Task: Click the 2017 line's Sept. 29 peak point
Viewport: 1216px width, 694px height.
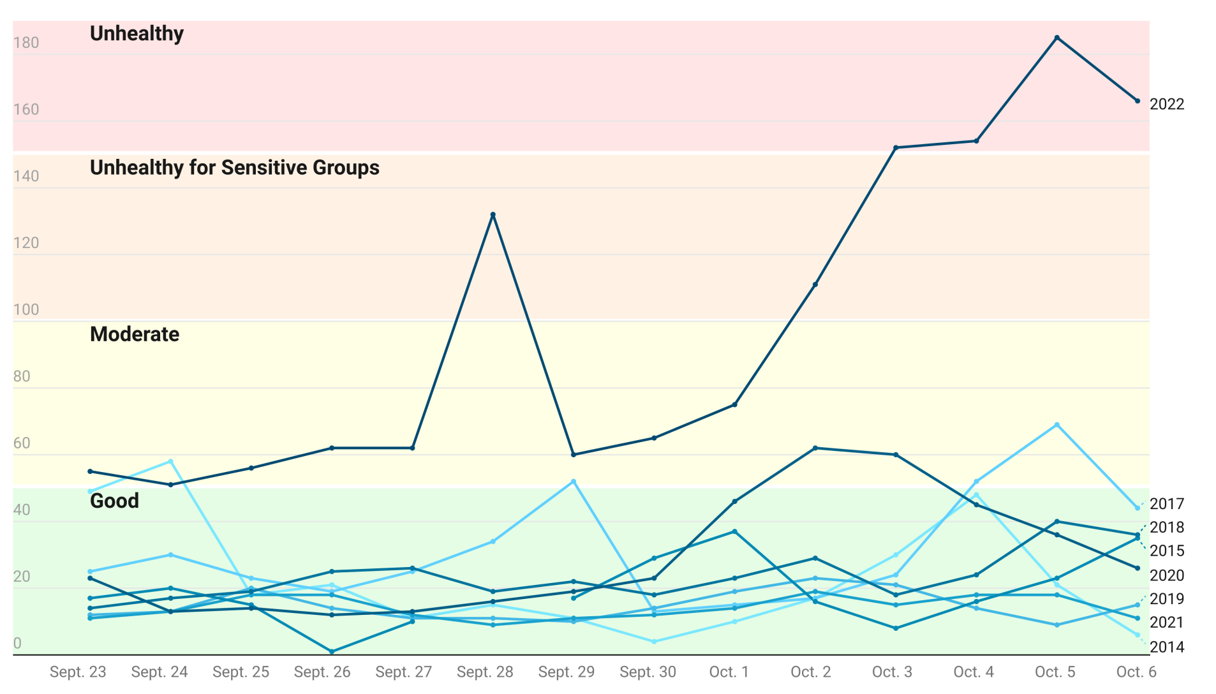Action: tap(573, 482)
